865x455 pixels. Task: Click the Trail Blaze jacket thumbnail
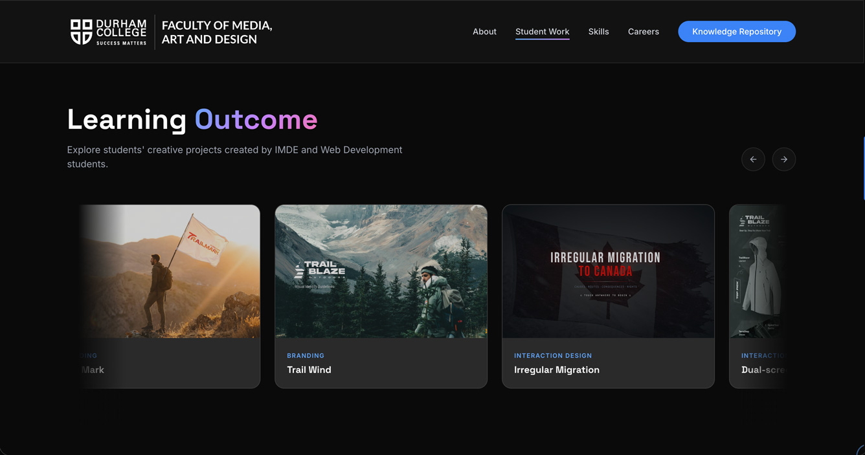pyautogui.click(x=758, y=271)
